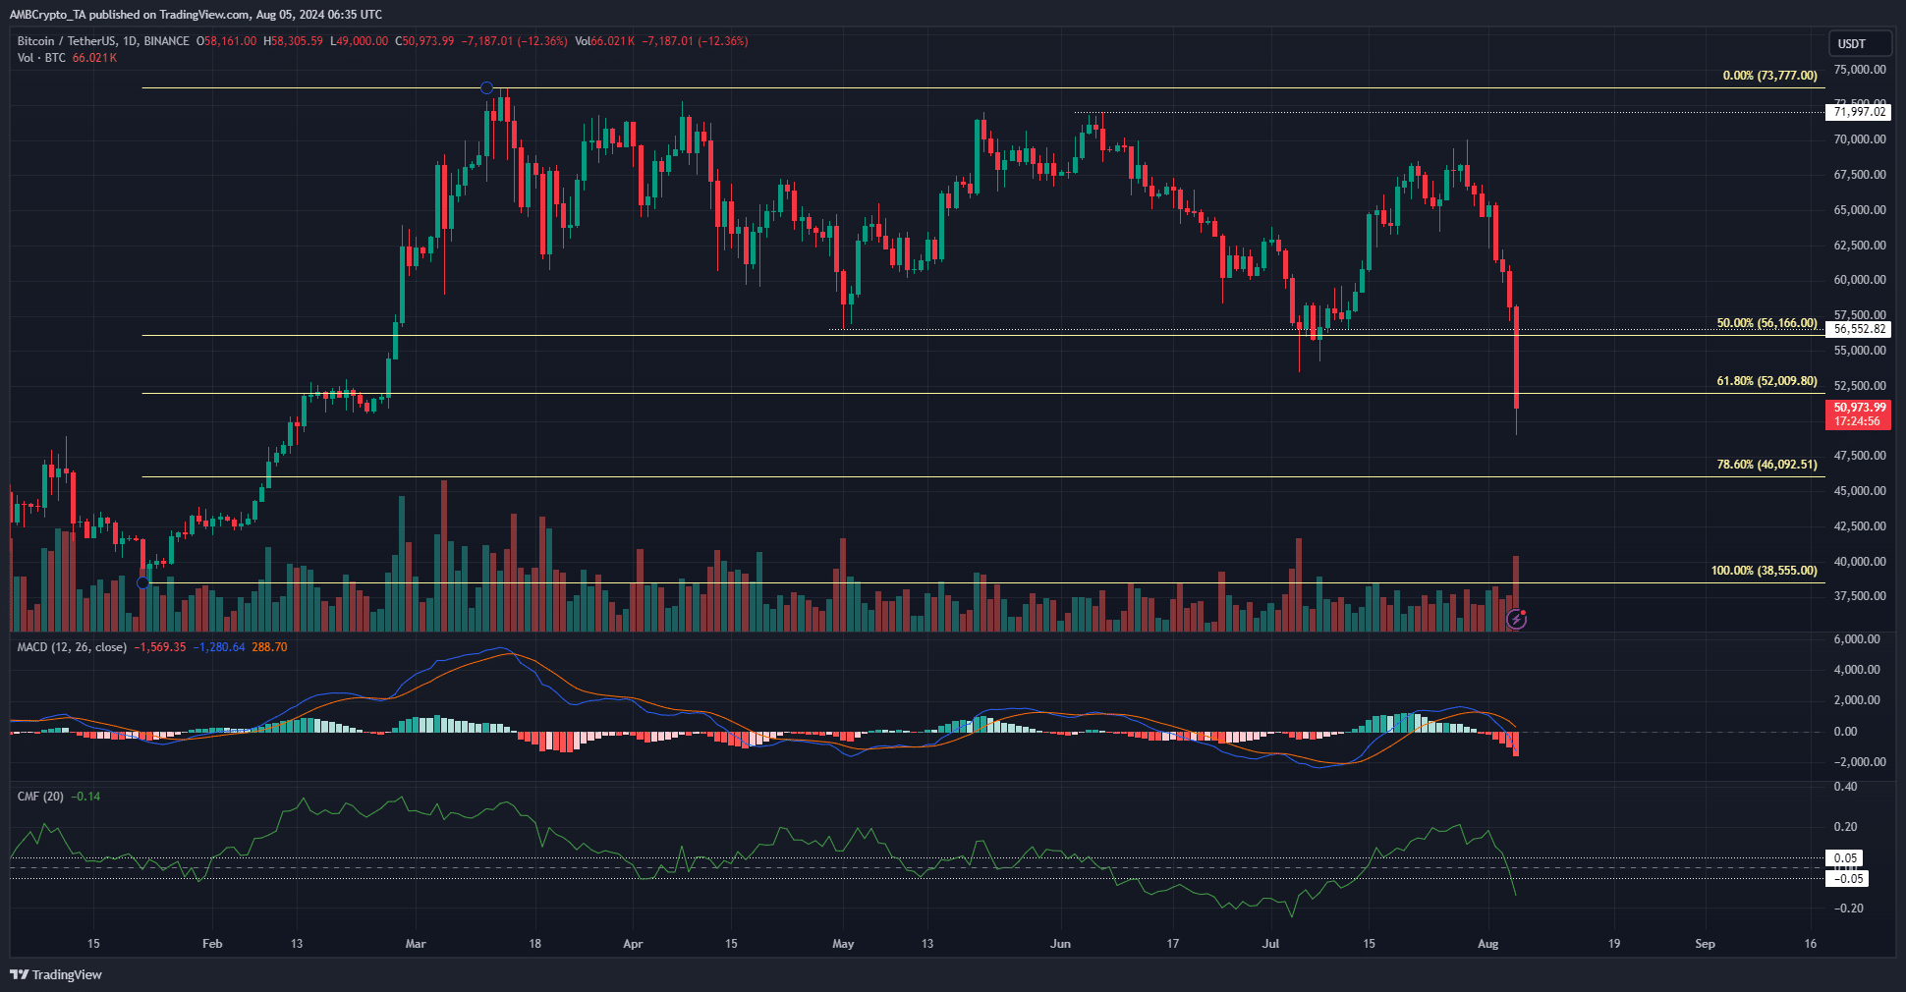Click the current price tag 50,973.99
Viewport: 1906px width, 992px height.
coord(1859,408)
